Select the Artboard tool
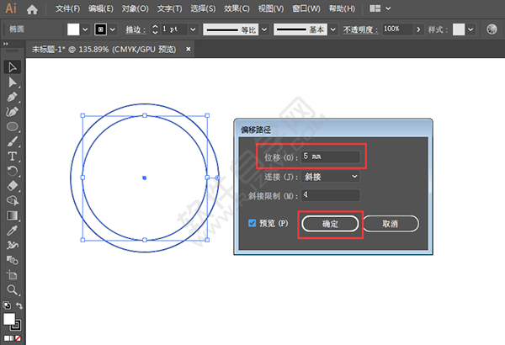This screenshot has width=505, height=345. tap(13, 275)
